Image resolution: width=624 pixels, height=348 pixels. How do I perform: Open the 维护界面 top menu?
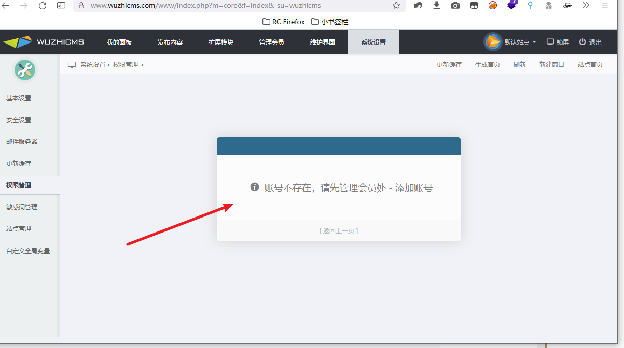pyautogui.click(x=323, y=42)
